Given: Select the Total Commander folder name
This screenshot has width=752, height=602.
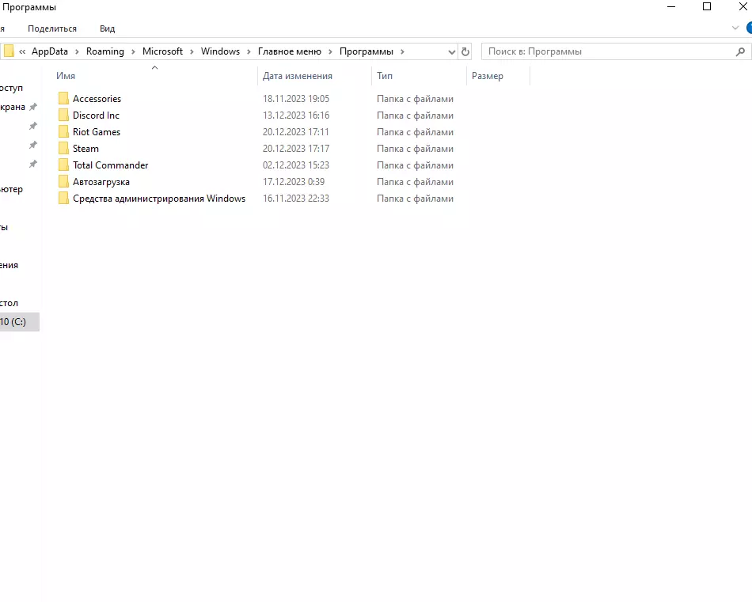Looking at the screenshot, I should coord(111,165).
